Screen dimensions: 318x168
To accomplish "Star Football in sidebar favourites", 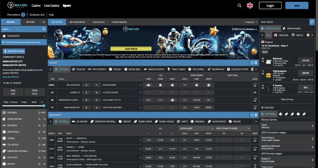I will click(40, 112).
